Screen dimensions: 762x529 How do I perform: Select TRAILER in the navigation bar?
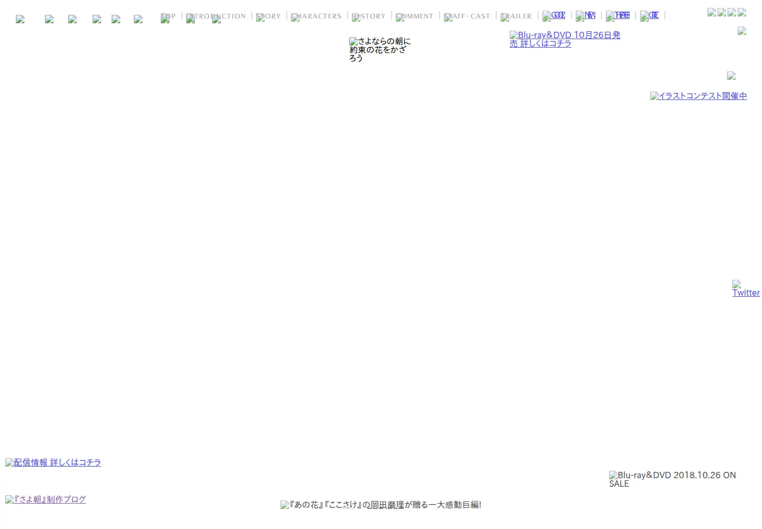click(x=516, y=16)
